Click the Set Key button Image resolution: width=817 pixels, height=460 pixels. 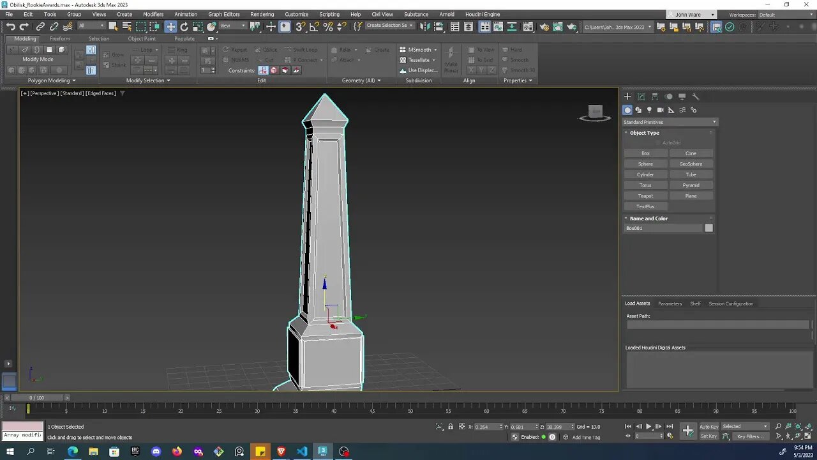point(708,436)
